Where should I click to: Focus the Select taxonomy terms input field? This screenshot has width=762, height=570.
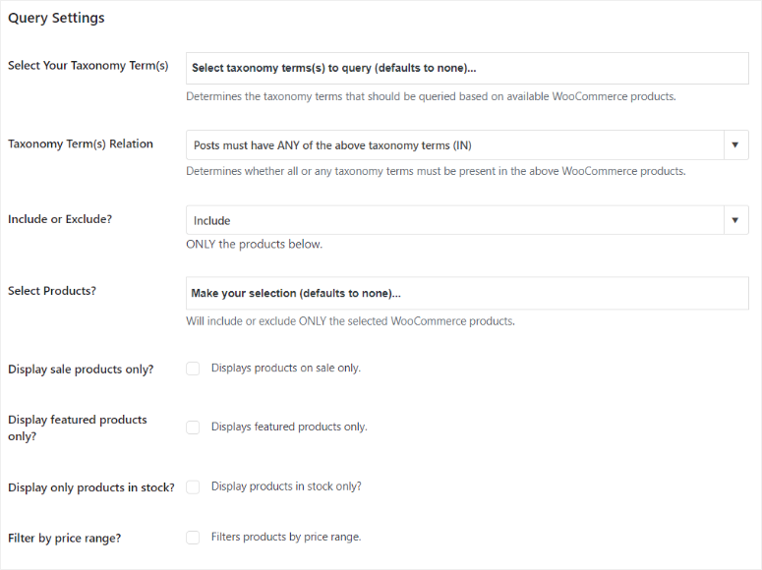click(467, 68)
